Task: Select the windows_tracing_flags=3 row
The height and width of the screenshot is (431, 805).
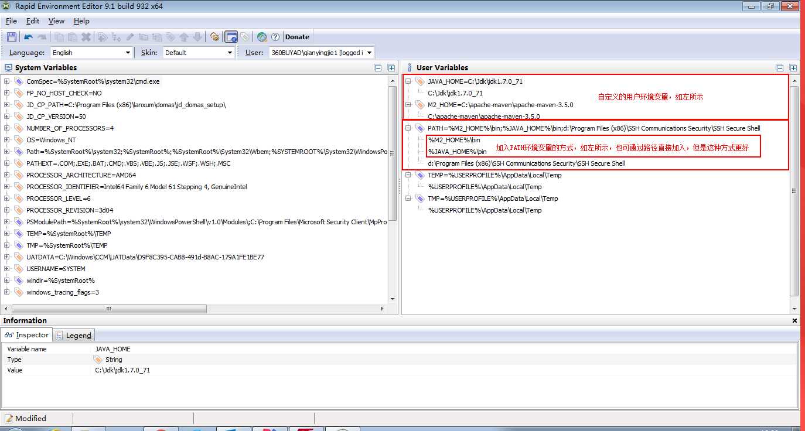Action: [63, 292]
